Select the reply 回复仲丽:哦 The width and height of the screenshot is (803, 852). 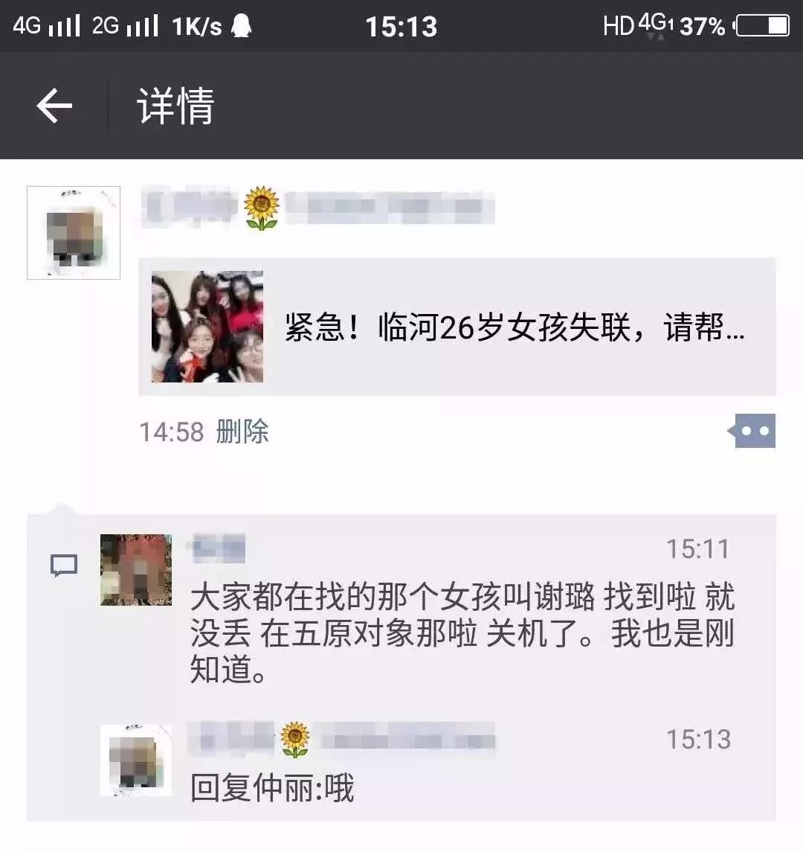[272, 788]
